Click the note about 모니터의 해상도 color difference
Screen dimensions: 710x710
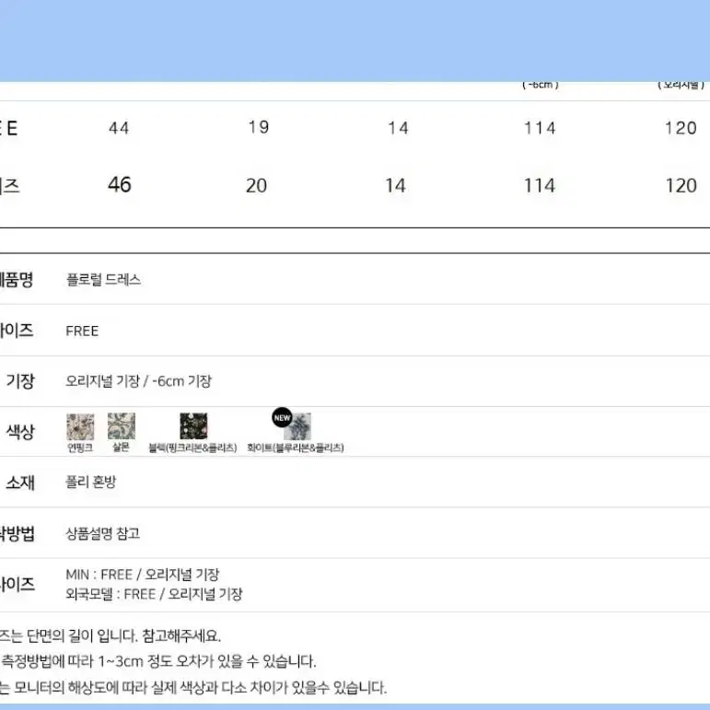[193, 687]
